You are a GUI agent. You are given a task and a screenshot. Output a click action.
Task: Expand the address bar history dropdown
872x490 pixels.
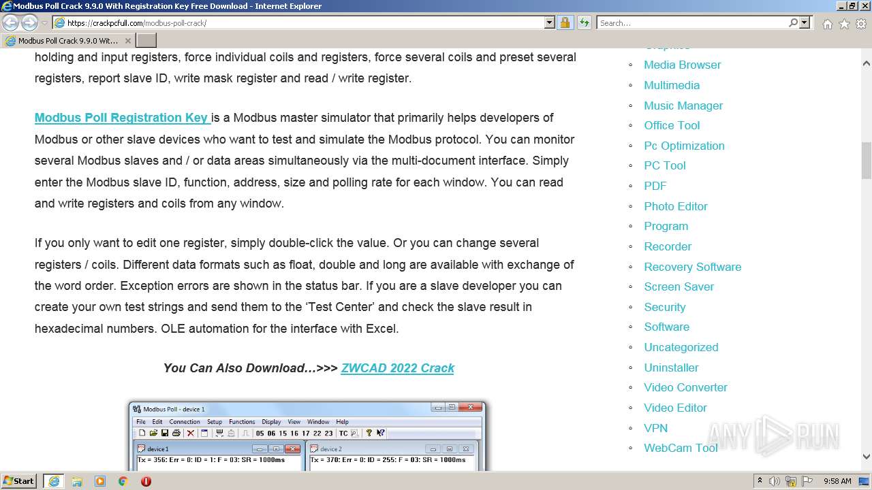click(550, 22)
